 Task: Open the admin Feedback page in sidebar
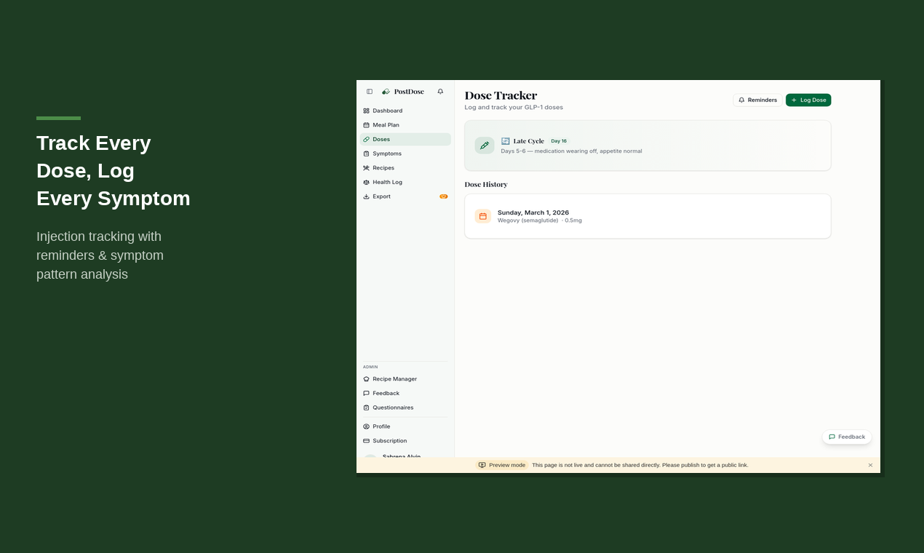tap(405, 394)
